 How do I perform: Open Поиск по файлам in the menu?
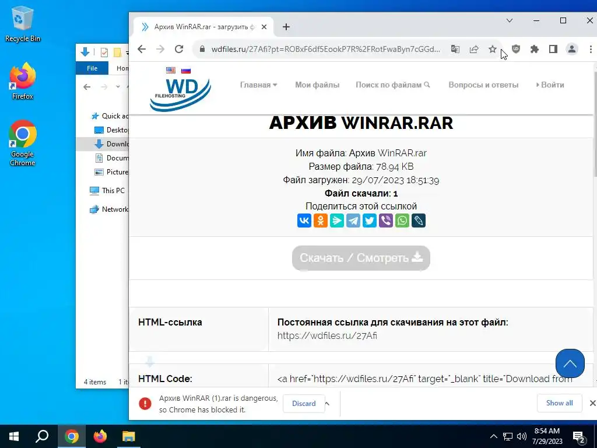(x=392, y=85)
